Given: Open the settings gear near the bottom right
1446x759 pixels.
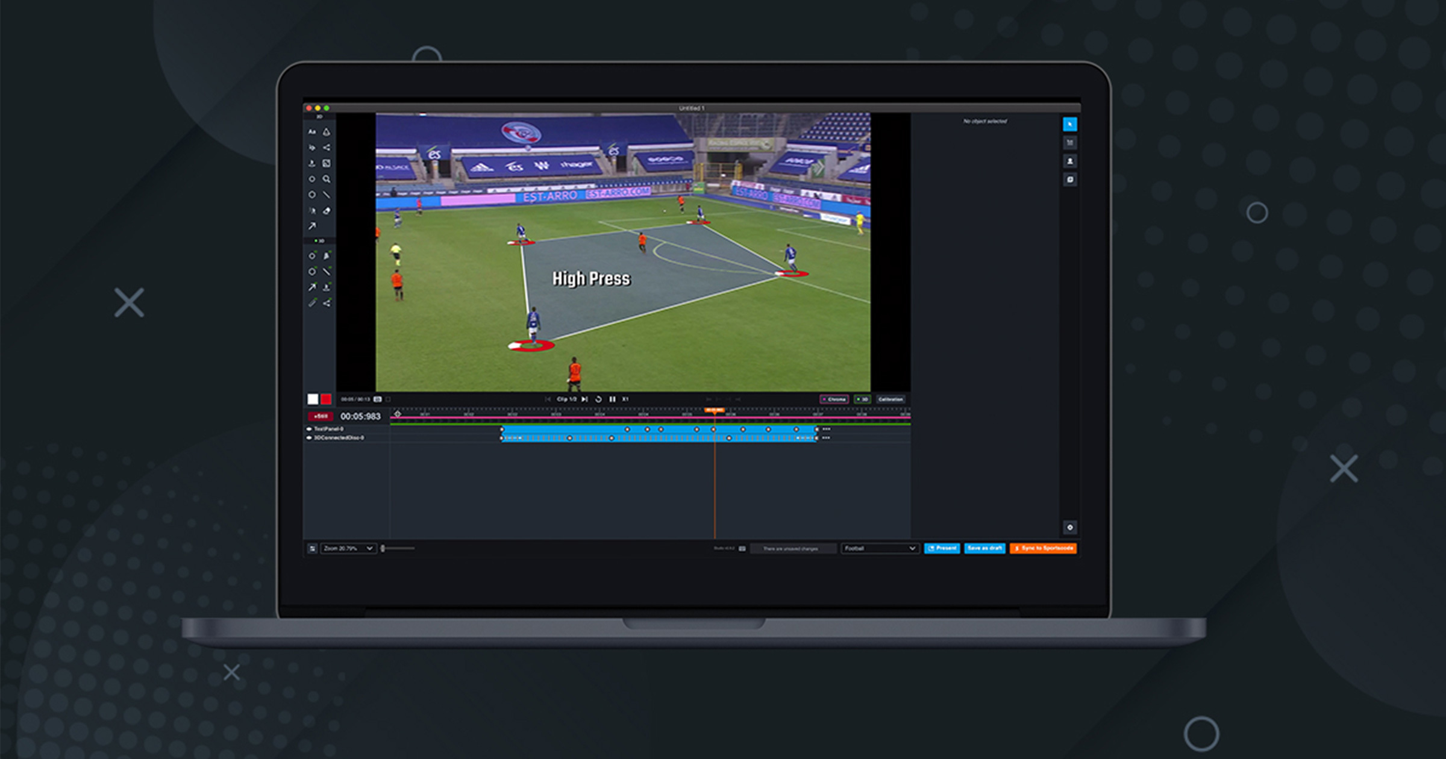Looking at the screenshot, I should point(1071,527).
